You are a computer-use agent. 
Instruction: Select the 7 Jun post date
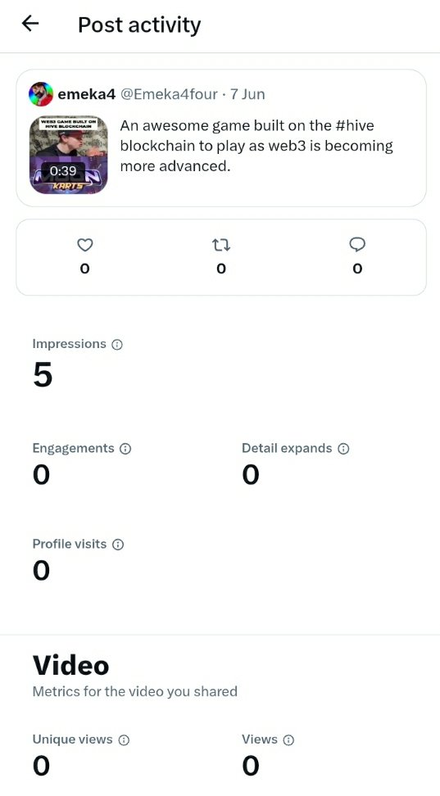[x=247, y=94]
